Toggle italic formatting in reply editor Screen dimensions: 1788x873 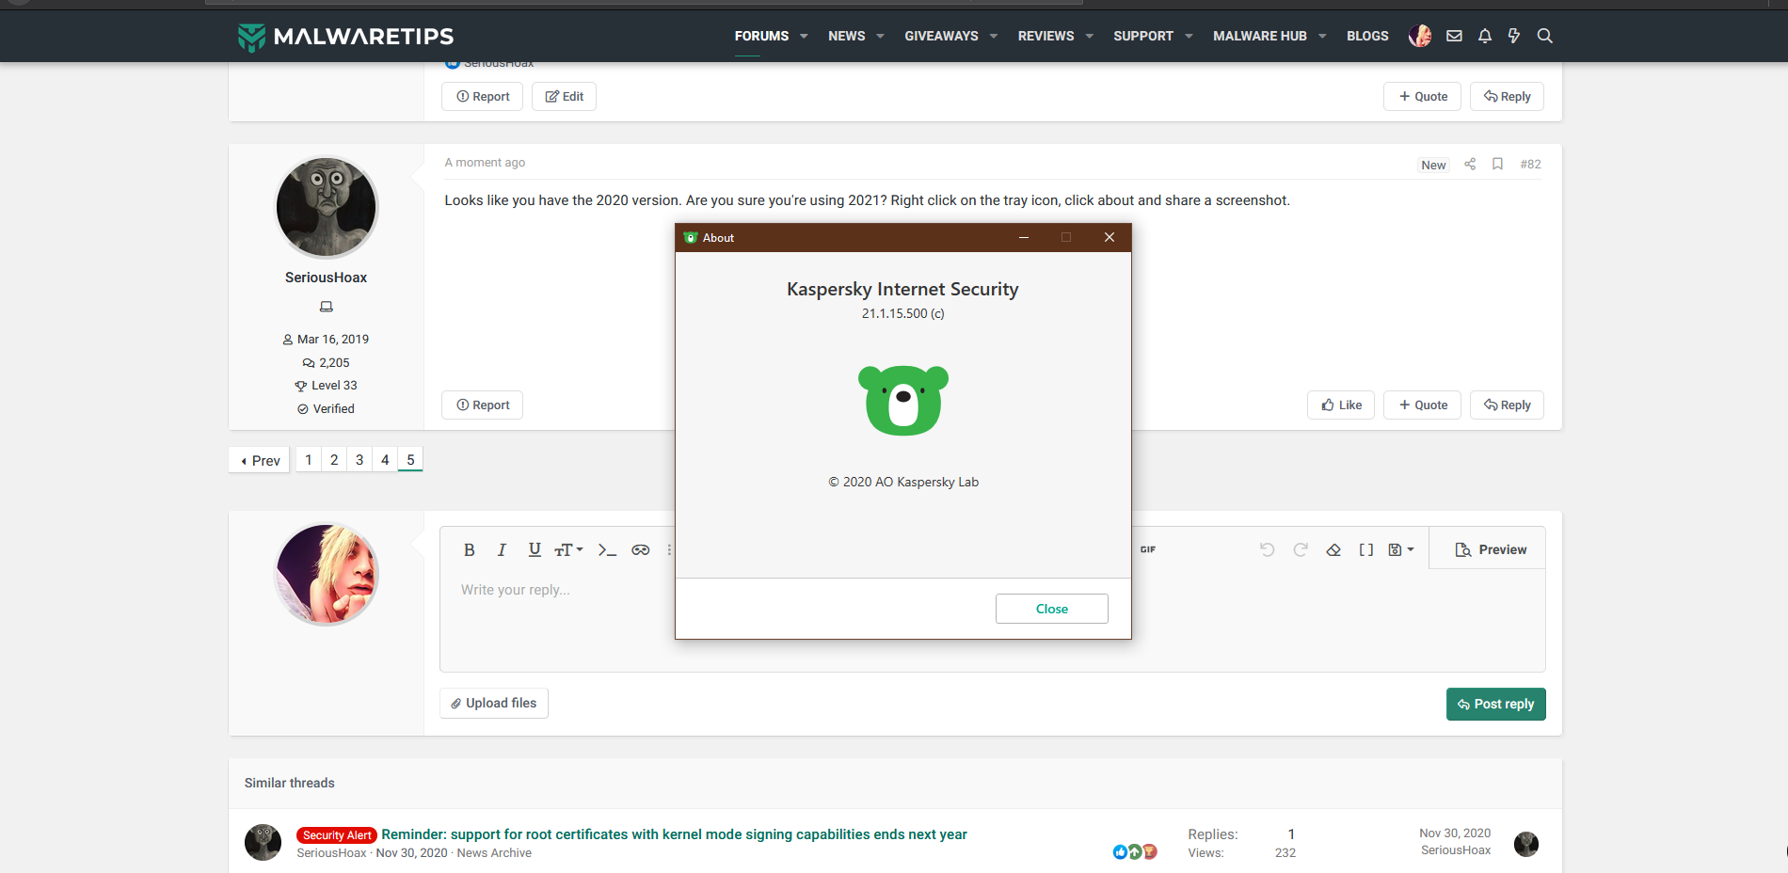point(502,550)
